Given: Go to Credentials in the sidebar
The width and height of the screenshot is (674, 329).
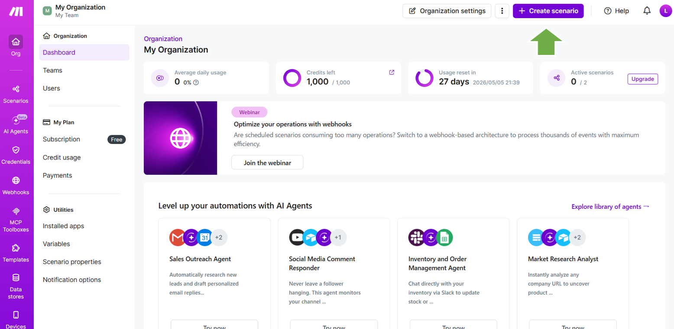Looking at the screenshot, I should (16, 155).
